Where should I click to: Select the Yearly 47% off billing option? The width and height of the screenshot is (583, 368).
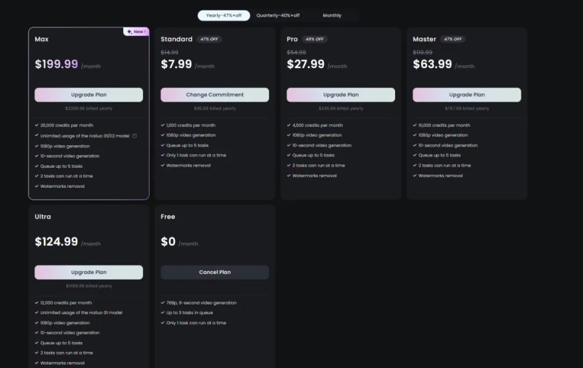[x=224, y=16]
